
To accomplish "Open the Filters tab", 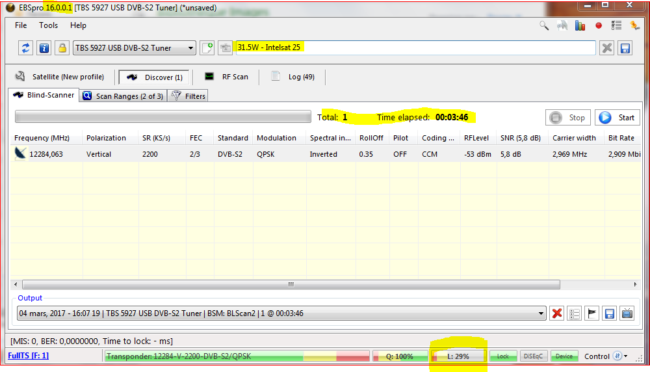I will point(188,96).
